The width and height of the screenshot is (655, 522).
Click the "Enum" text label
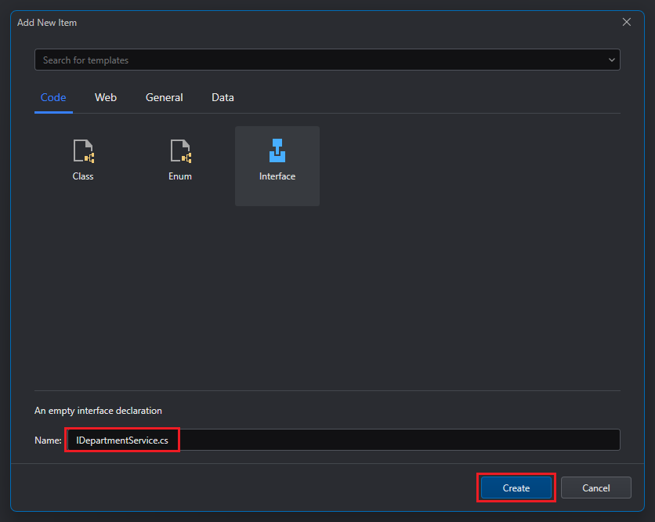point(180,176)
